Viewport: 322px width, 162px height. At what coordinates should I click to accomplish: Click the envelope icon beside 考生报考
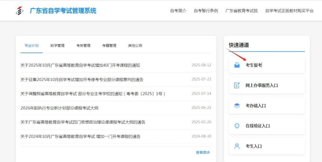point(237,65)
